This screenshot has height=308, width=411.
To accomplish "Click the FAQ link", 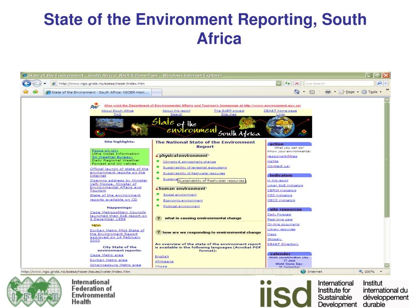I will click(x=118, y=114).
